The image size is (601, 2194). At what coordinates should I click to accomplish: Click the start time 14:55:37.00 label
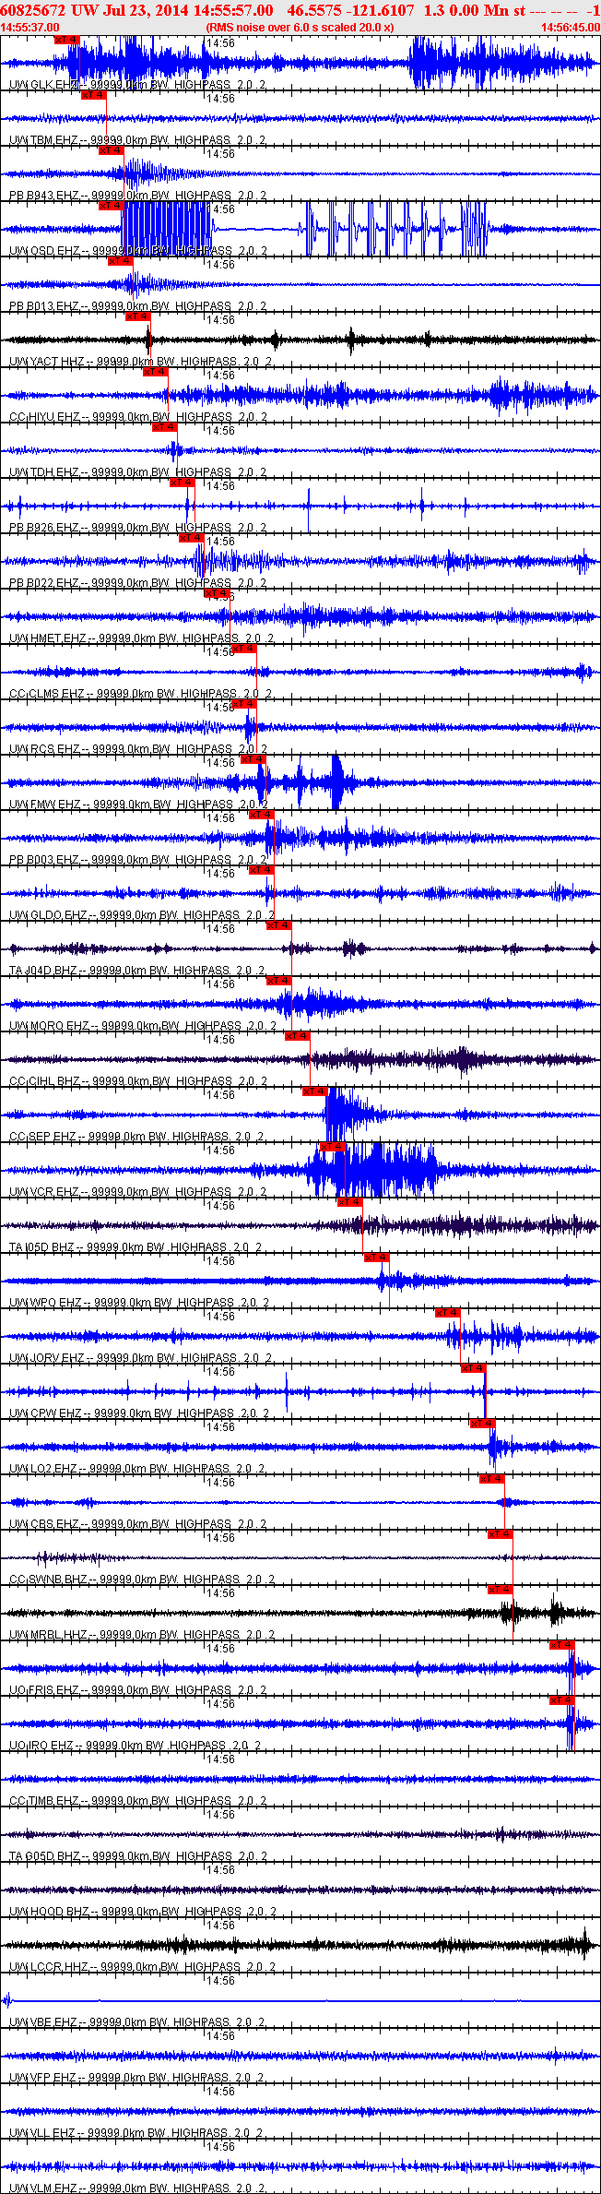tap(29, 28)
